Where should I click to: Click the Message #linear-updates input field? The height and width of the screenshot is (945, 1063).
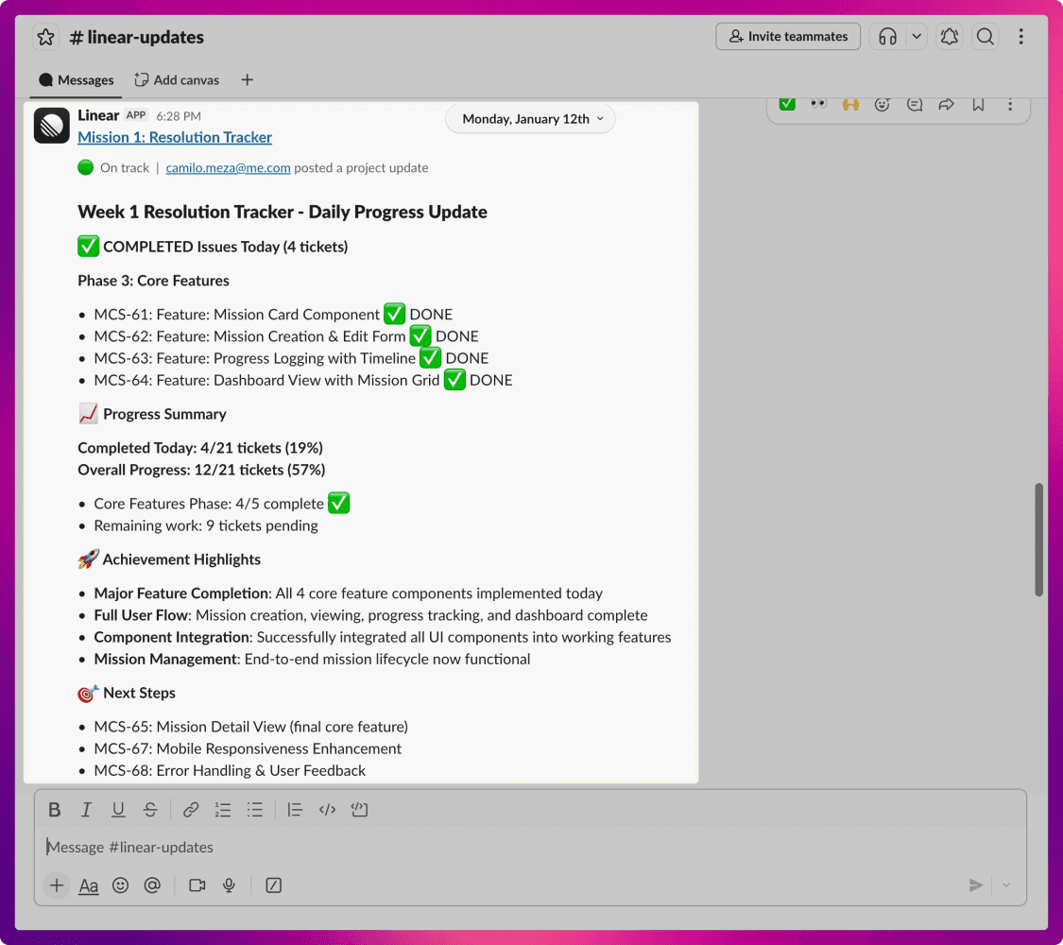pyautogui.click(x=530, y=848)
